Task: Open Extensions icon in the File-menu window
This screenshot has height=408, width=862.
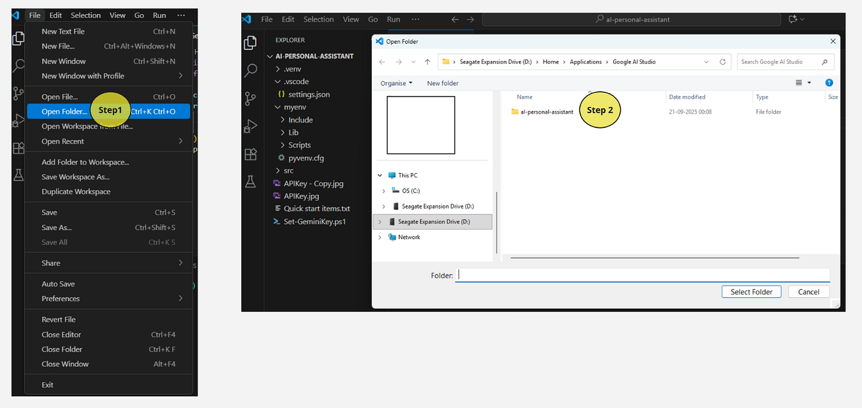Action: (x=18, y=148)
